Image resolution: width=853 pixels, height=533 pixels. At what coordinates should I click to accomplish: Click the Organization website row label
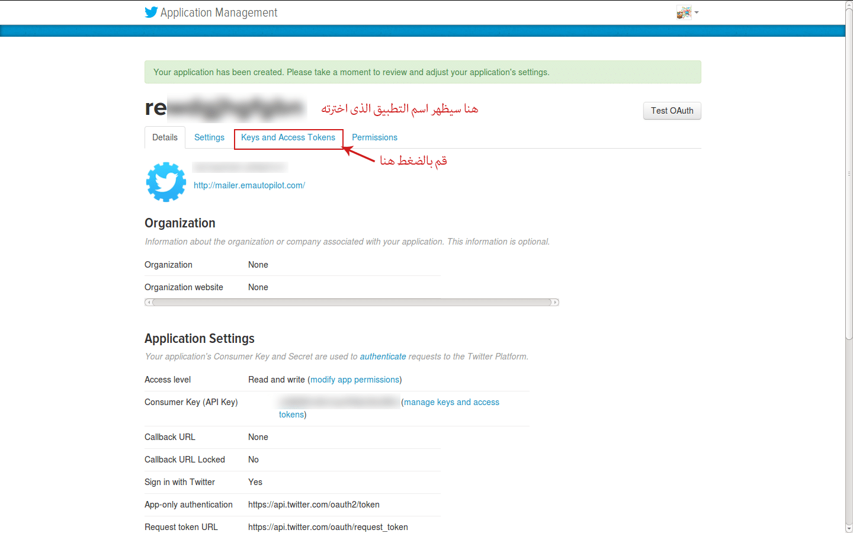click(x=184, y=287)
